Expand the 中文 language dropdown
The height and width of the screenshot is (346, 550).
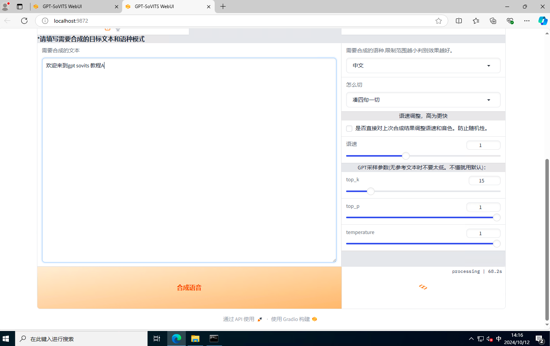tap(423, 65)
